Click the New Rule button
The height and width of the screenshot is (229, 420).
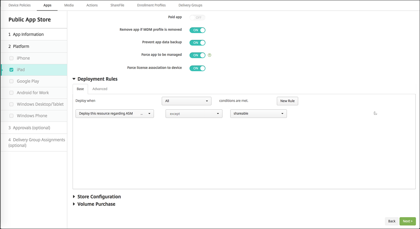click(287, 101)
